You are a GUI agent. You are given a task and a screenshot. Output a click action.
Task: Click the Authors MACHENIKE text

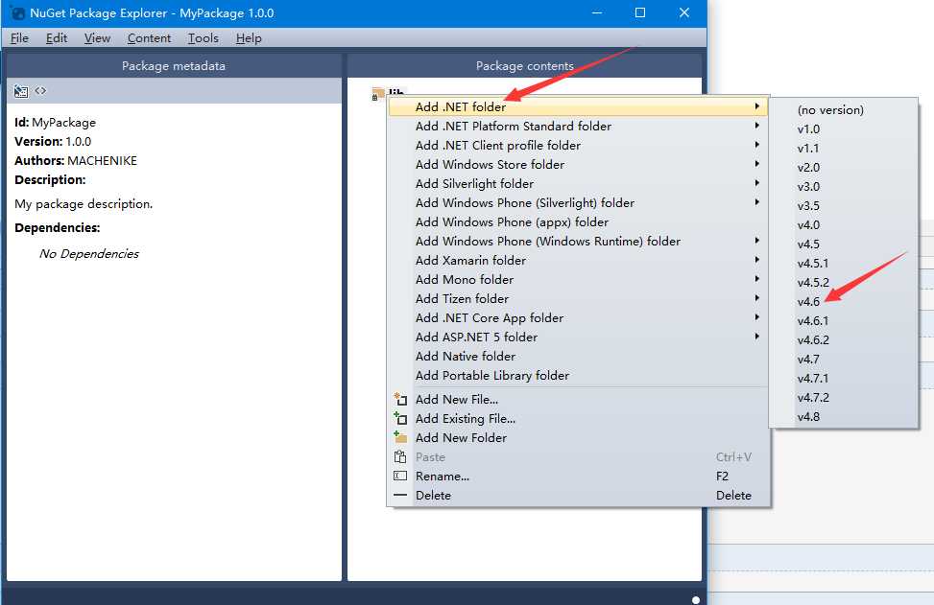tap(76, 161)
